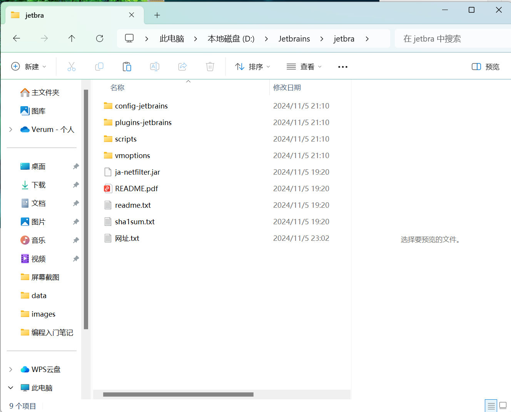Image resolution: width=511 pixels, height=412 pixels.
Task: Click the computer icon in address bar
Action: point(129,38)
